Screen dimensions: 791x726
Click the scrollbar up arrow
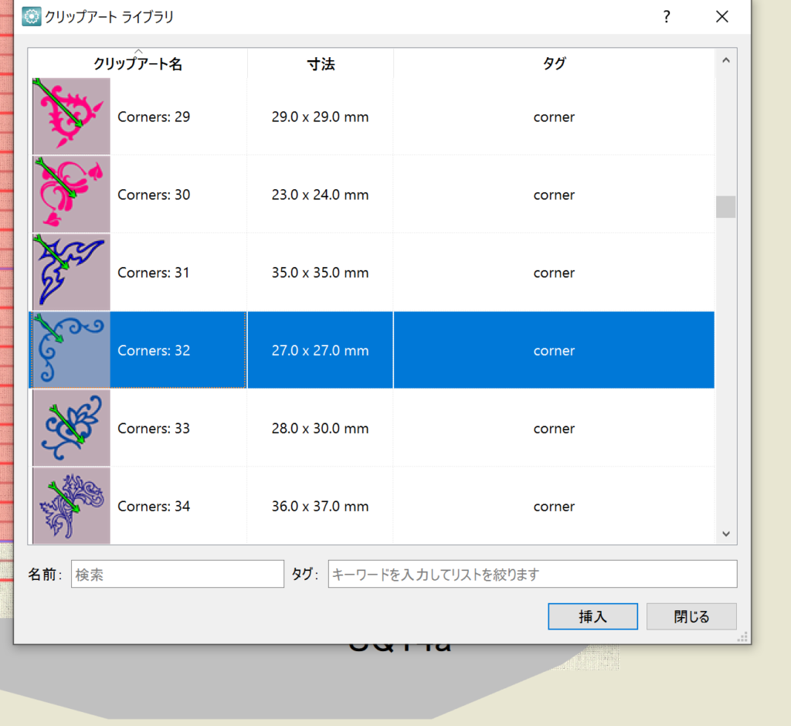[x=725, y=60]
